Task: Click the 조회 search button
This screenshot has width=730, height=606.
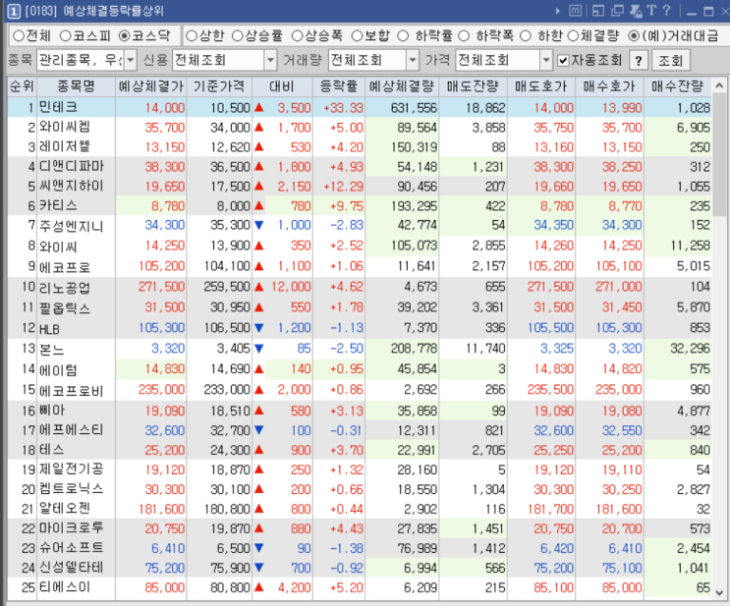Action: (x=670, y=61)
